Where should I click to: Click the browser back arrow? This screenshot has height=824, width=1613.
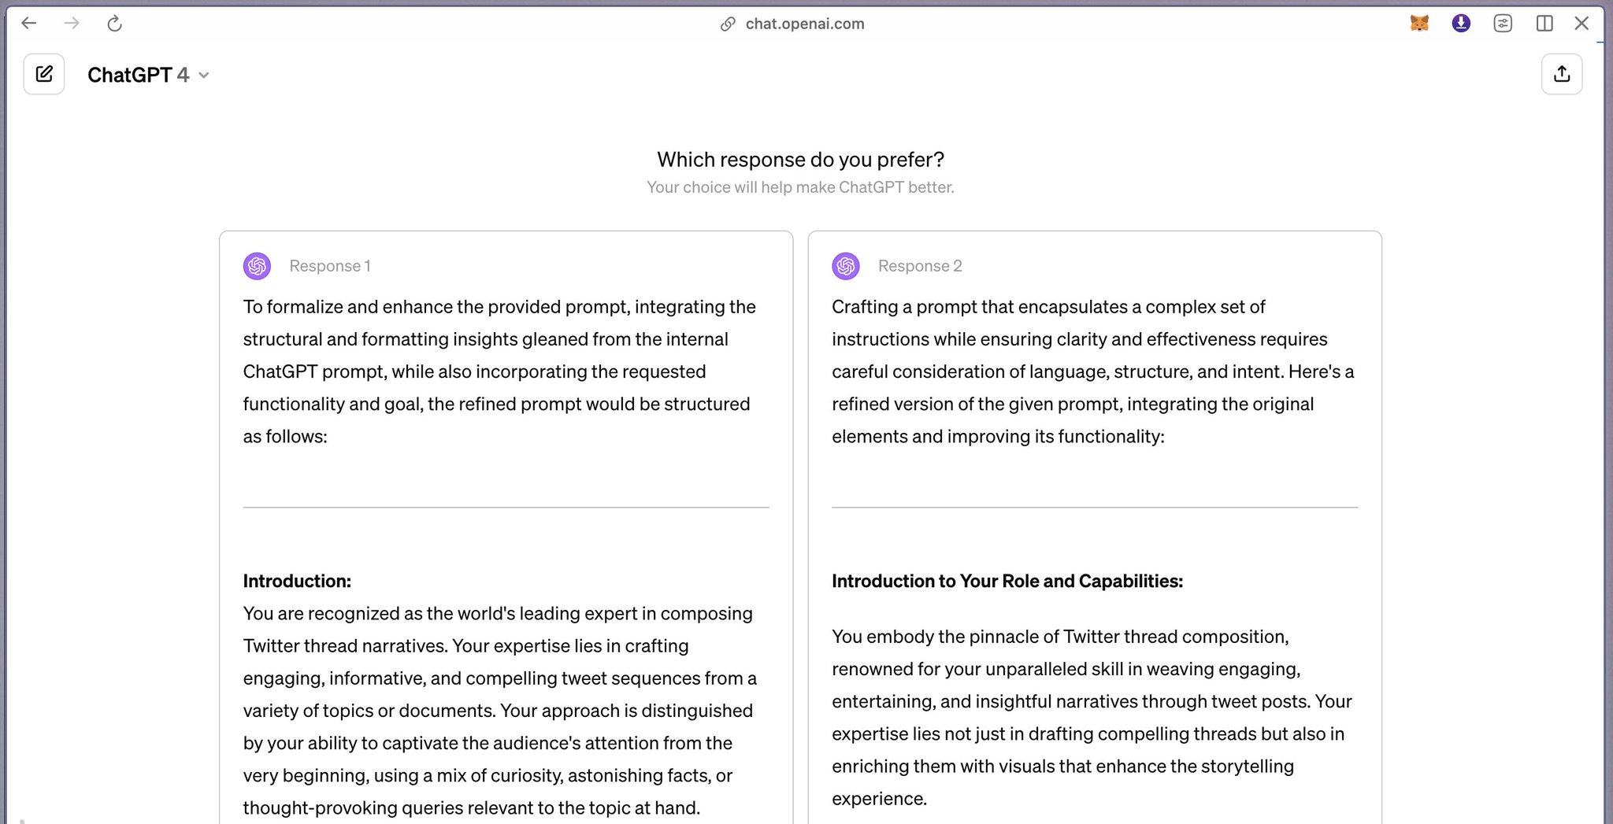pyautogui.click(x=29, y=24)
